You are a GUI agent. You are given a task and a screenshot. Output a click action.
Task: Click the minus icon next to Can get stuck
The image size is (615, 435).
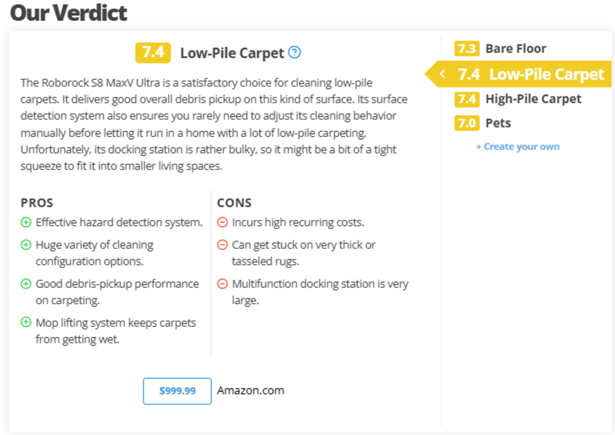coord(223,245)
